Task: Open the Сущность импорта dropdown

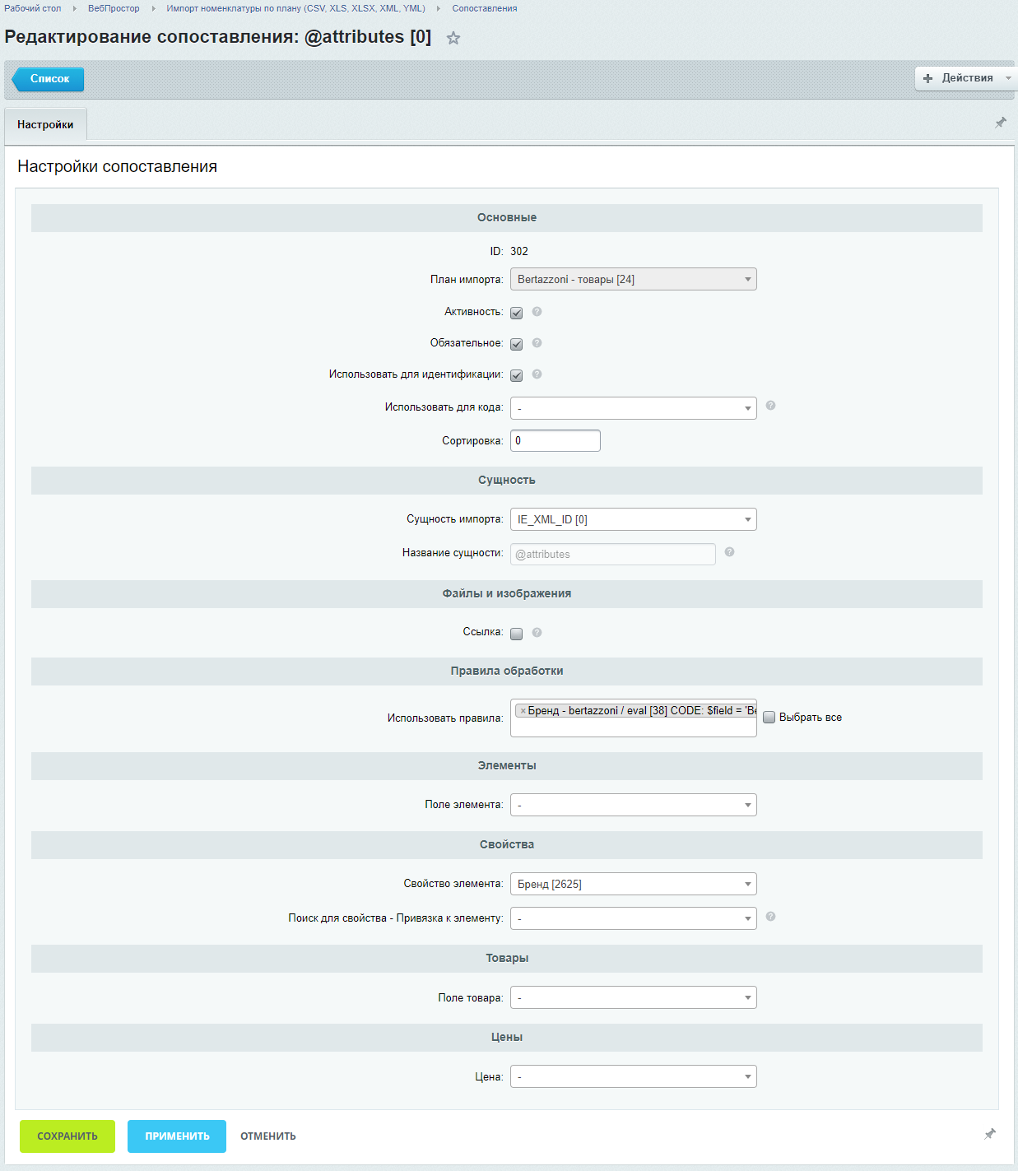Action: click(634, 519)
